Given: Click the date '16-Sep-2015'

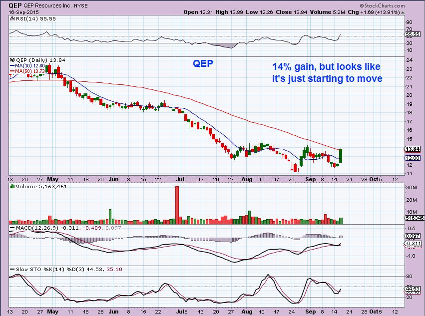Looking at the screenshot, I should pyautogui.click(x=23, y=12).
